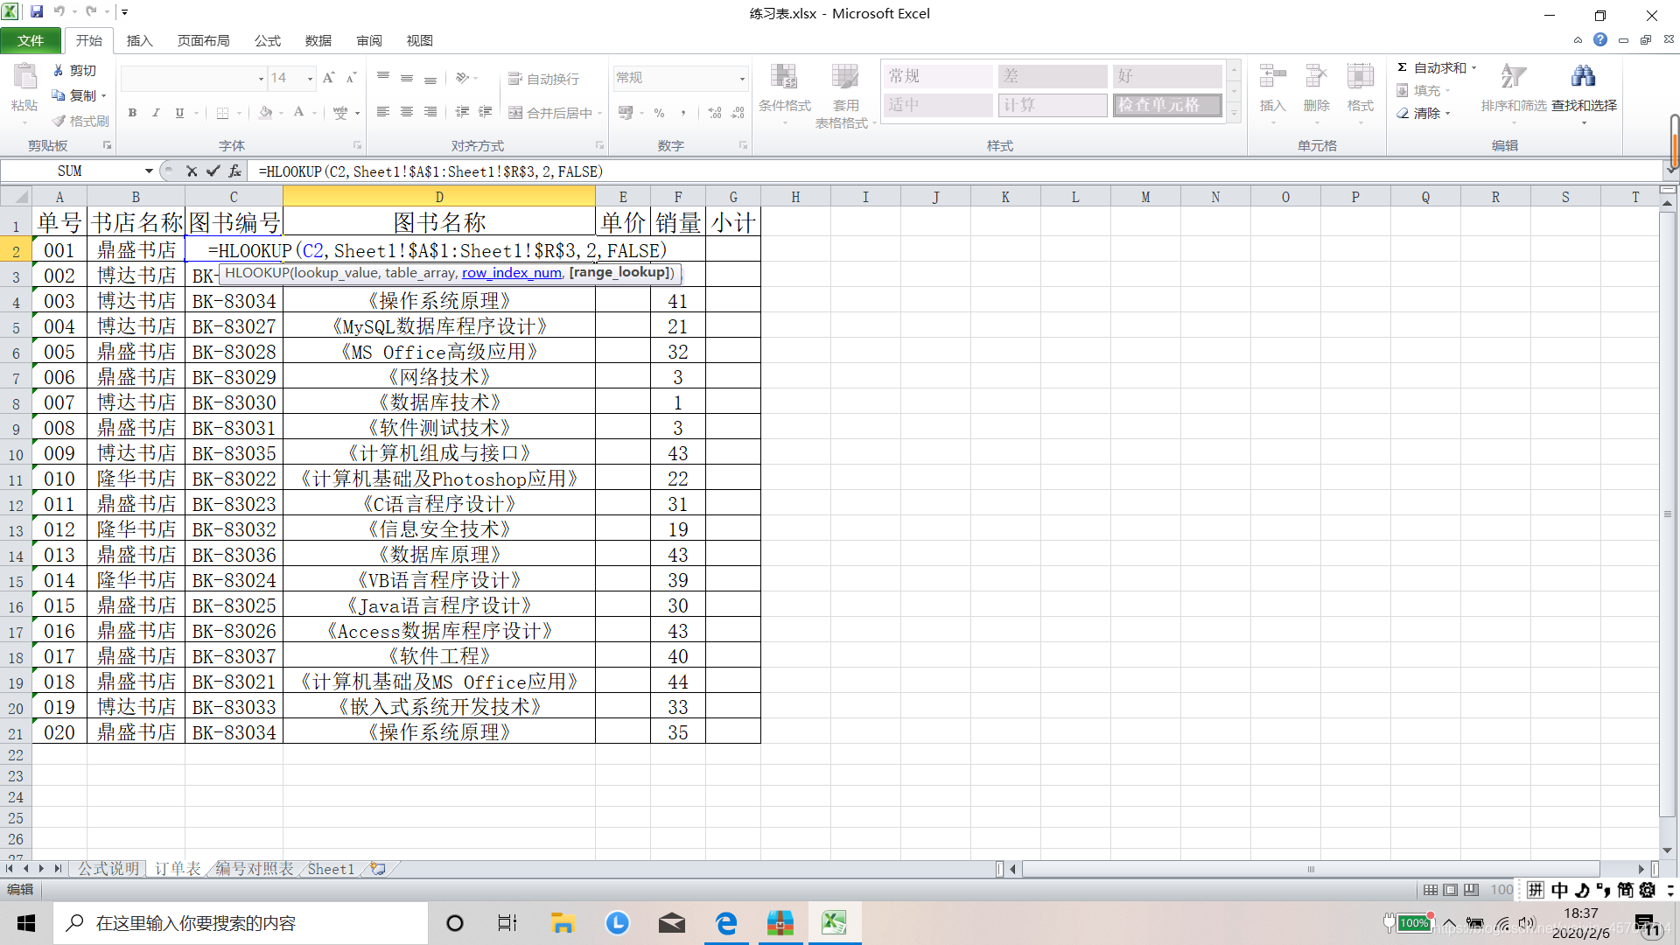Expand the Name Box dropdown showing SUM
Screen dimensions: 1680x945
pyautogui.click(x=149, y=171)
